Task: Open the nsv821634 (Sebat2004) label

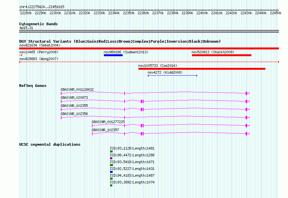Action: point(40,45)
